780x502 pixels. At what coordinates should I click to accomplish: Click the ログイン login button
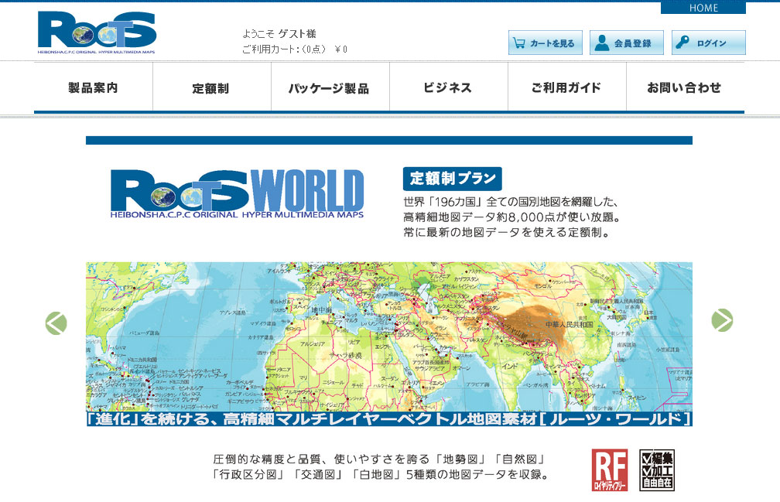point(708,43)
